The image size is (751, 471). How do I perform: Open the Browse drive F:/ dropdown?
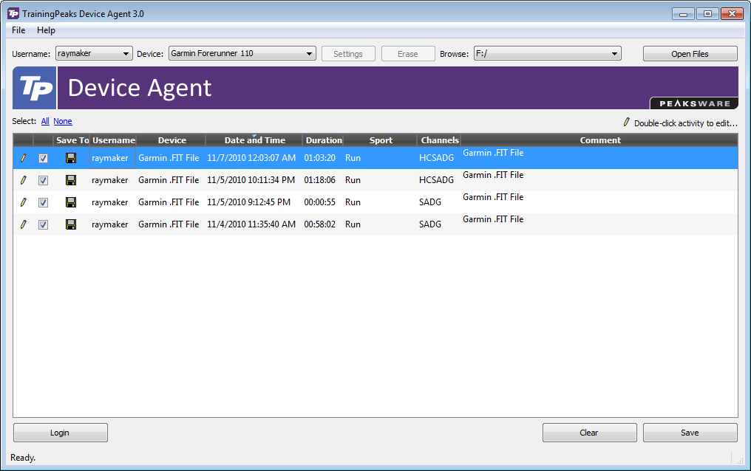click(548, 54)
